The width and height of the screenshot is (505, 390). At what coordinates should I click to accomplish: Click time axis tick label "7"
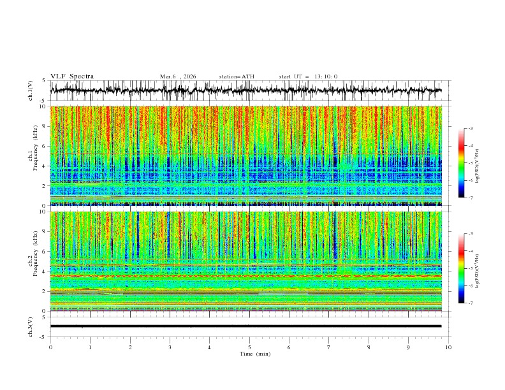(329, 347)
